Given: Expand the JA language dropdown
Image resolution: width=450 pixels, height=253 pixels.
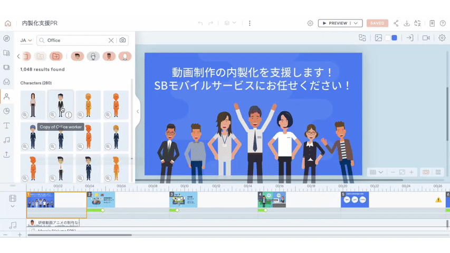Looking at the screenshot, I should (x=26, y=41).
